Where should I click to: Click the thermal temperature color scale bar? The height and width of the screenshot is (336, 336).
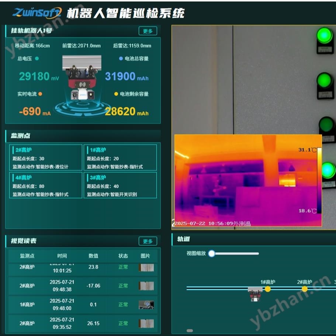[x=319, y=180]
